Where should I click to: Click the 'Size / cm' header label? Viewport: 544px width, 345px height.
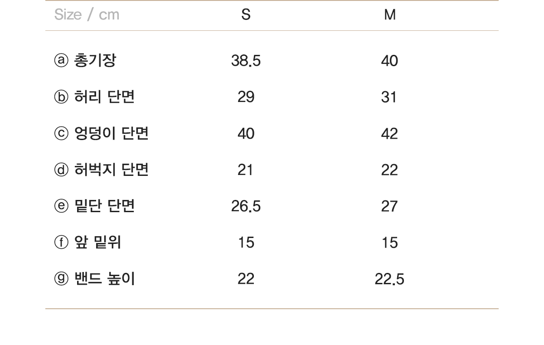pos(87,15)
